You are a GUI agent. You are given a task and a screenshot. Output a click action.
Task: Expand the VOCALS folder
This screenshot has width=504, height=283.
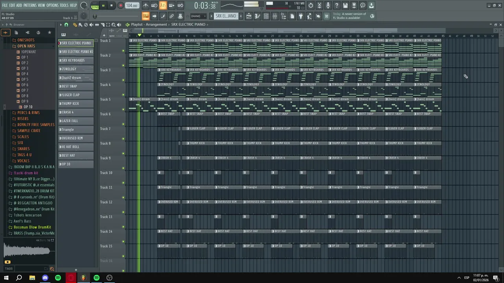point(23,161)
